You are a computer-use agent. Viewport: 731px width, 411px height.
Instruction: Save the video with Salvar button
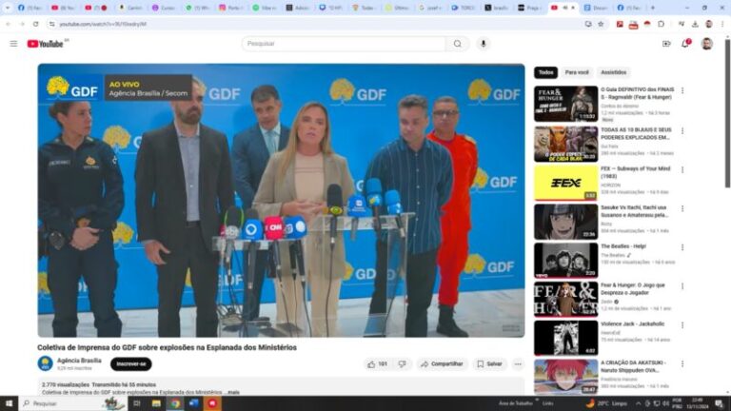[x=489, y=363]
